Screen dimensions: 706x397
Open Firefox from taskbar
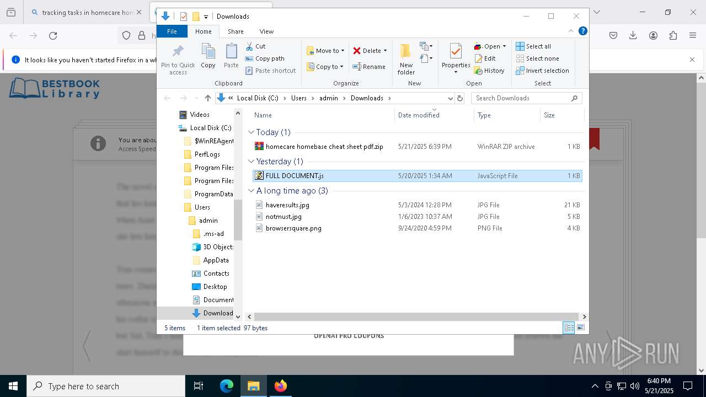pos(280,386)
